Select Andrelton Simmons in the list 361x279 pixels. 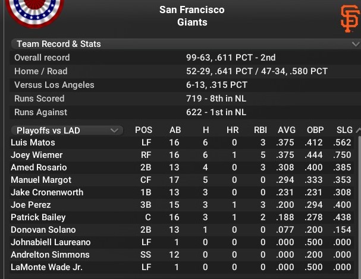(x=182, y=255)
